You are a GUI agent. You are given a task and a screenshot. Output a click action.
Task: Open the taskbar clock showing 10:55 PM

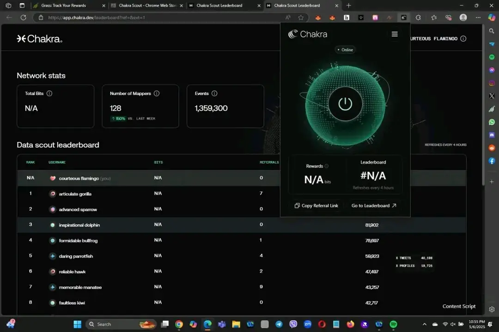tap(476, 324)
